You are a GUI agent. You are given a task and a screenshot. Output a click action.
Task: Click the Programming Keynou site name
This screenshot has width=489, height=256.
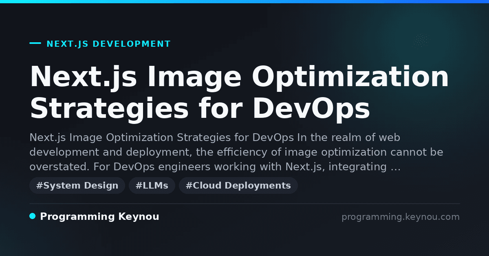(x=99, y=217)
